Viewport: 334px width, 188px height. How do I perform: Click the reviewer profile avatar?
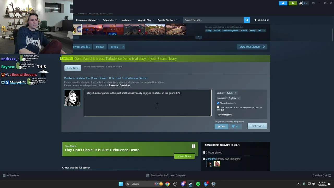[73, 98]
